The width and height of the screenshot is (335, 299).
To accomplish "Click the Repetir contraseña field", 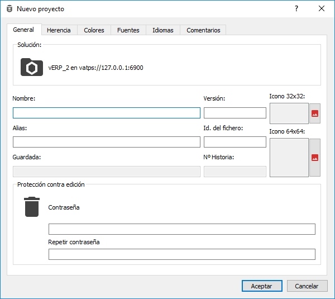I will (x=181, y=255).
